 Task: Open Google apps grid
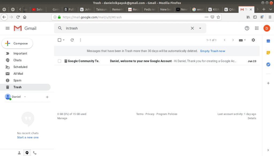click(x=257, y=28)
